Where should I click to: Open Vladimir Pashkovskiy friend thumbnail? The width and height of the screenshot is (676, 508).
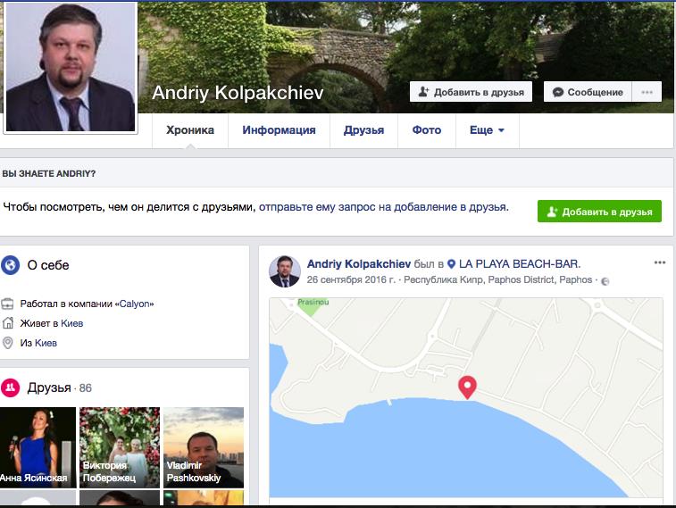tap(204, 447)
